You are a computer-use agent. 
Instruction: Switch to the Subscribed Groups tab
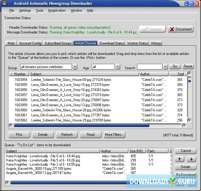point(58,43)
